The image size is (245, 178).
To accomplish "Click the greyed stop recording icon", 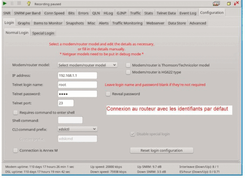I will (19, 3).
